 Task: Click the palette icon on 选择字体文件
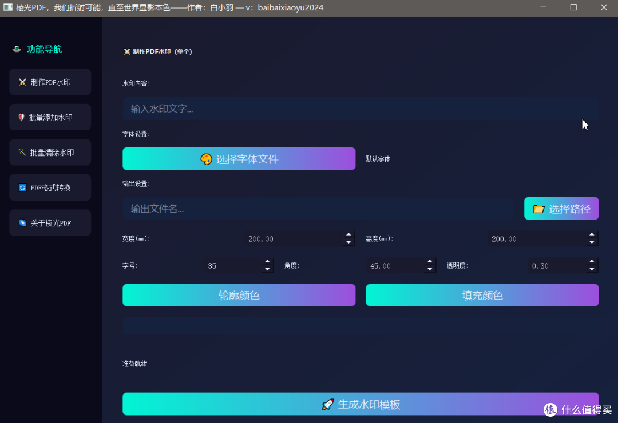coord(206,159)
